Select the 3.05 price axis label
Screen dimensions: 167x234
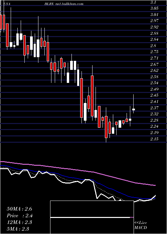pos(154,8)
